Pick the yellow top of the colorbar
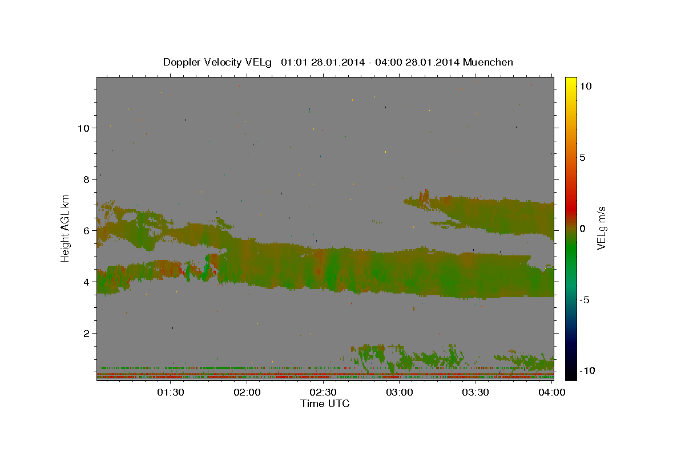The width and height of the screenshot is (685, 456). (x=571, y=83)
